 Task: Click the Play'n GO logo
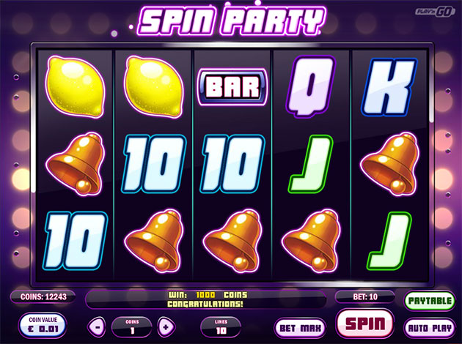[x=435, y=12]
